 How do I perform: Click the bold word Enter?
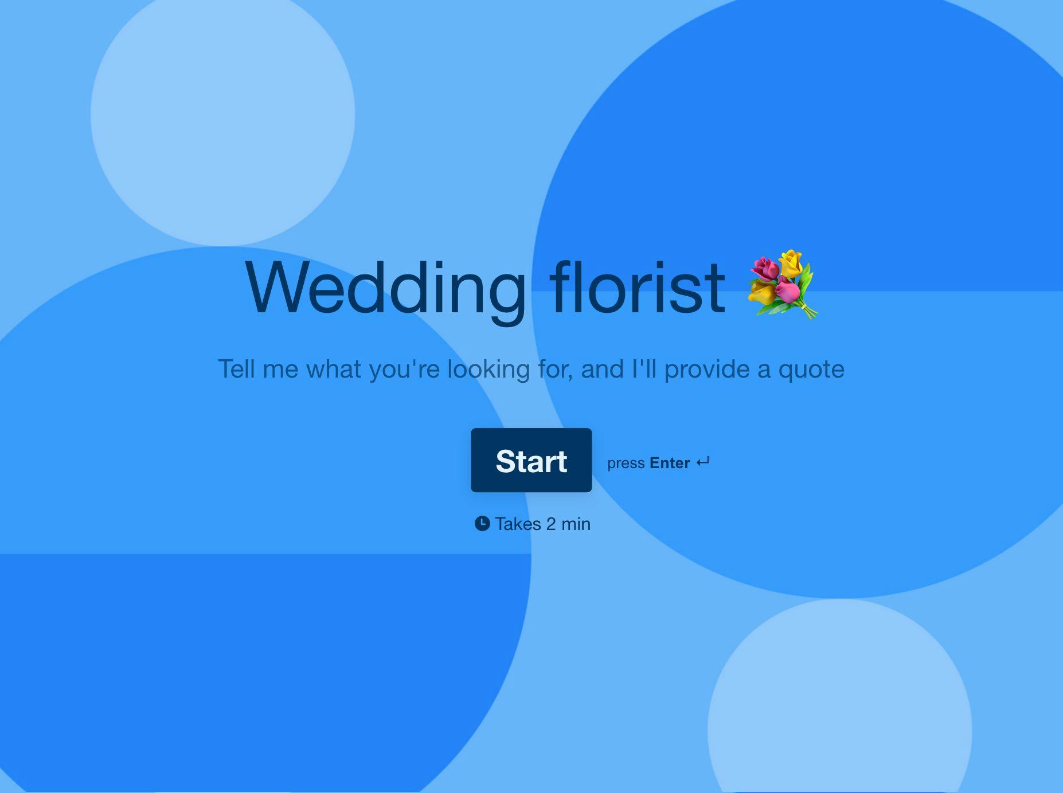click(670, 462)
